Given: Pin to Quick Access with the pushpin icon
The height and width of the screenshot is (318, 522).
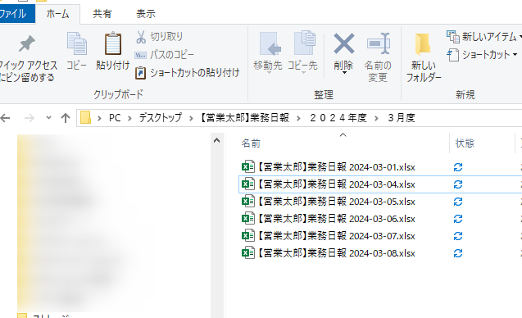Looking at the screenshot, I should [x=26, y=43].
